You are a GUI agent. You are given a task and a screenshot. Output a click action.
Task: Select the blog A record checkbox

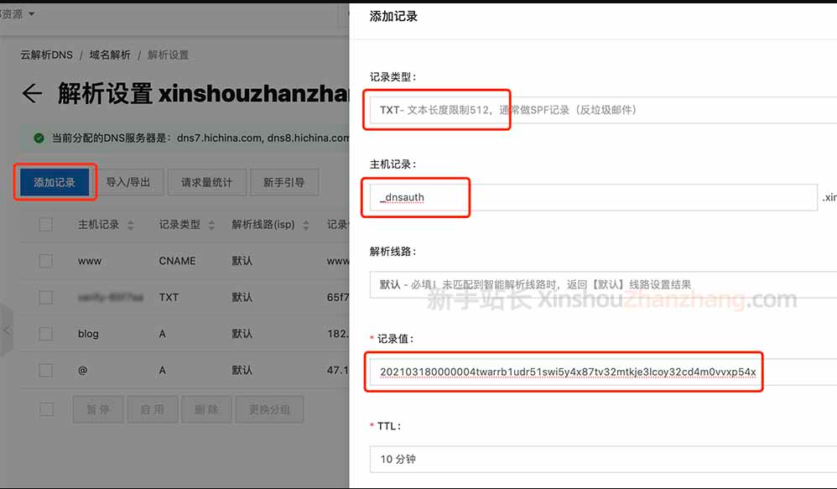[46, 334]
